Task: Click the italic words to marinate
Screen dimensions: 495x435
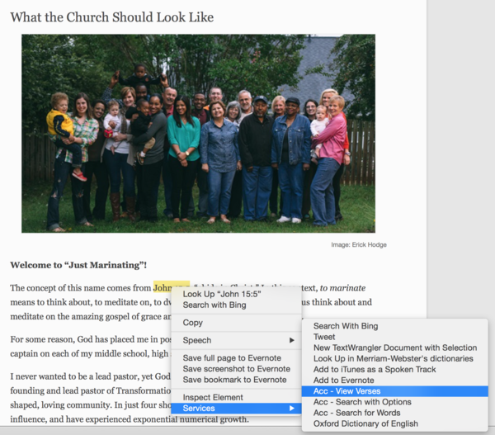Action: (x=342, y=288)
